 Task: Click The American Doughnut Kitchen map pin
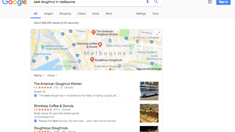(x=94, y=32)
